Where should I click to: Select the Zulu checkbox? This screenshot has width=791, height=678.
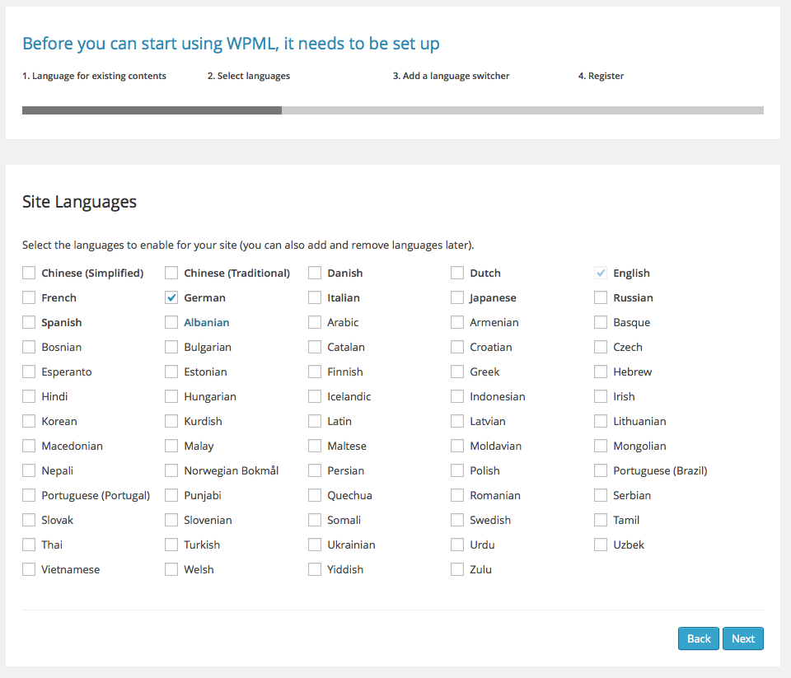pyautogui.click(x=457, y=569)
